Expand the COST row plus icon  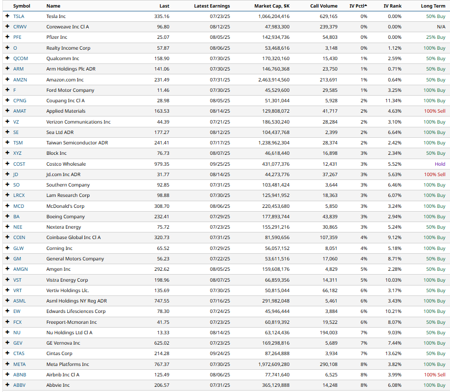[8, 164]
